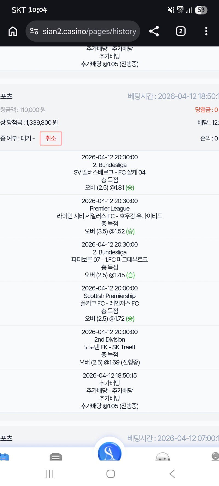Select the 파더보른 07 - 1.FC 마그데부르크 match
The image size is (219, 486).
click(x=109, y=260)
